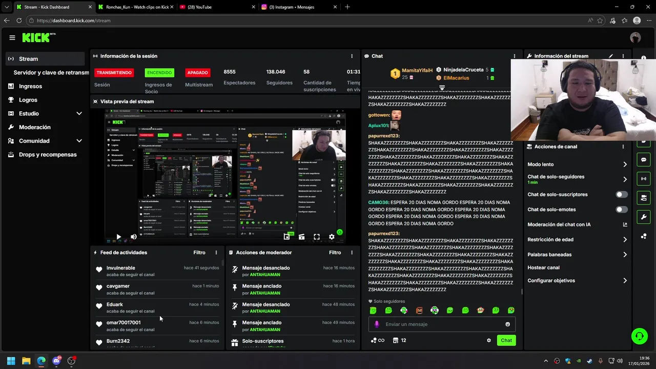Select omar70017001 in the activity feed
Viewport: 656px width, 369px height.
124,322
